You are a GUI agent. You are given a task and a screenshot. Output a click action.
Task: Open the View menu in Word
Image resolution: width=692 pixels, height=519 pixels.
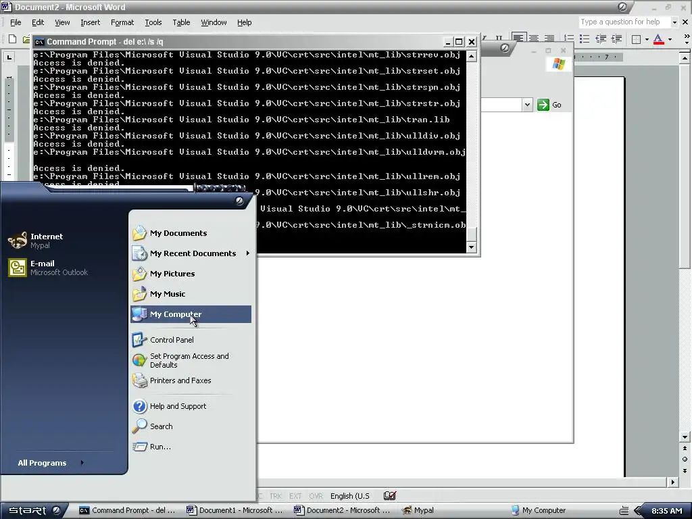coord(62,22)
